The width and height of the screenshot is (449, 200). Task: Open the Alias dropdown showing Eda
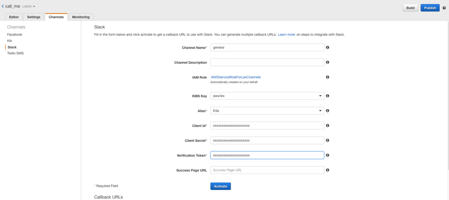pos(267,111)
